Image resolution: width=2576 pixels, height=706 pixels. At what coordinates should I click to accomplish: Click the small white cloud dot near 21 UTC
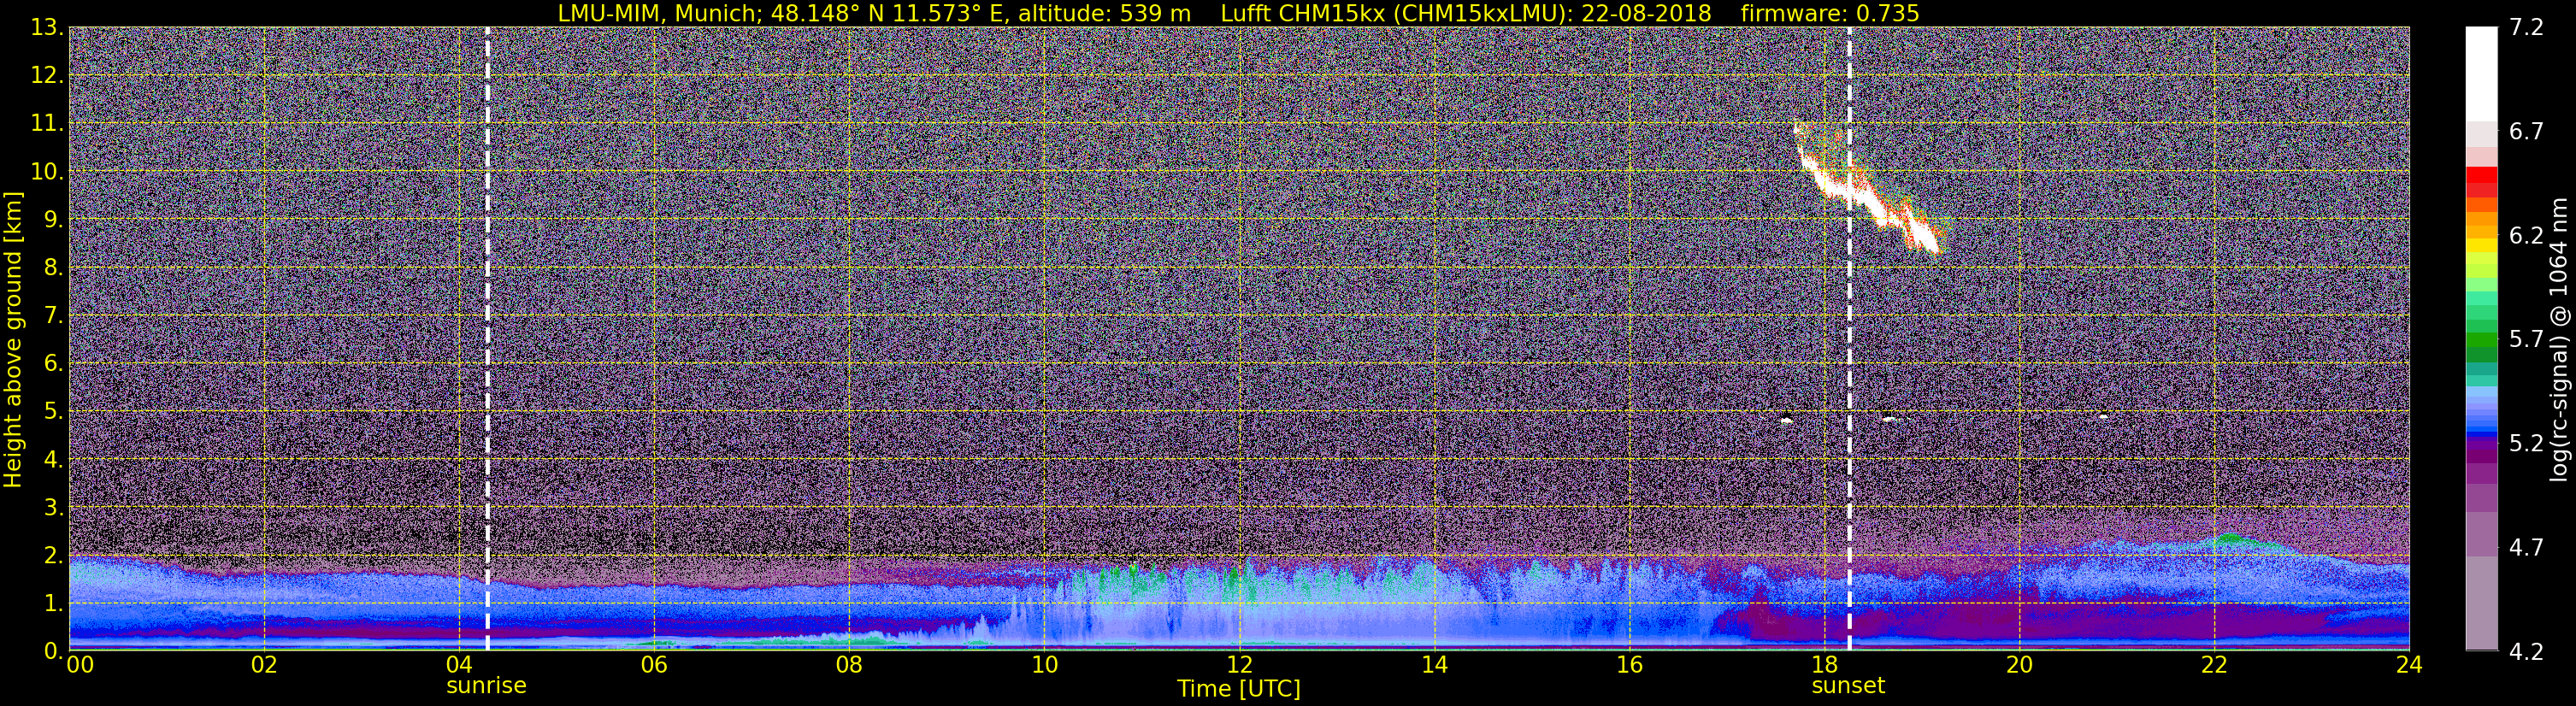click(x=2104, y=416)
